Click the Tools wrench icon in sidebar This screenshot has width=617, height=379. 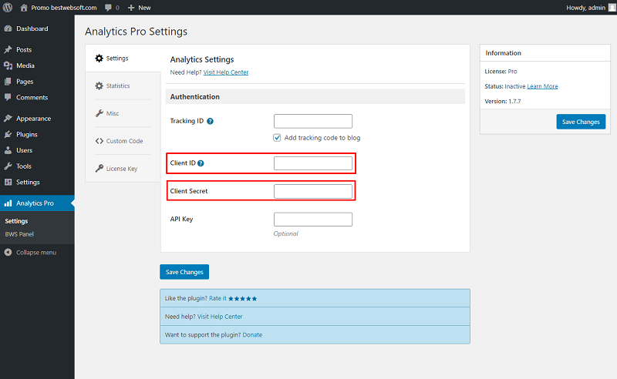point(8,166)
